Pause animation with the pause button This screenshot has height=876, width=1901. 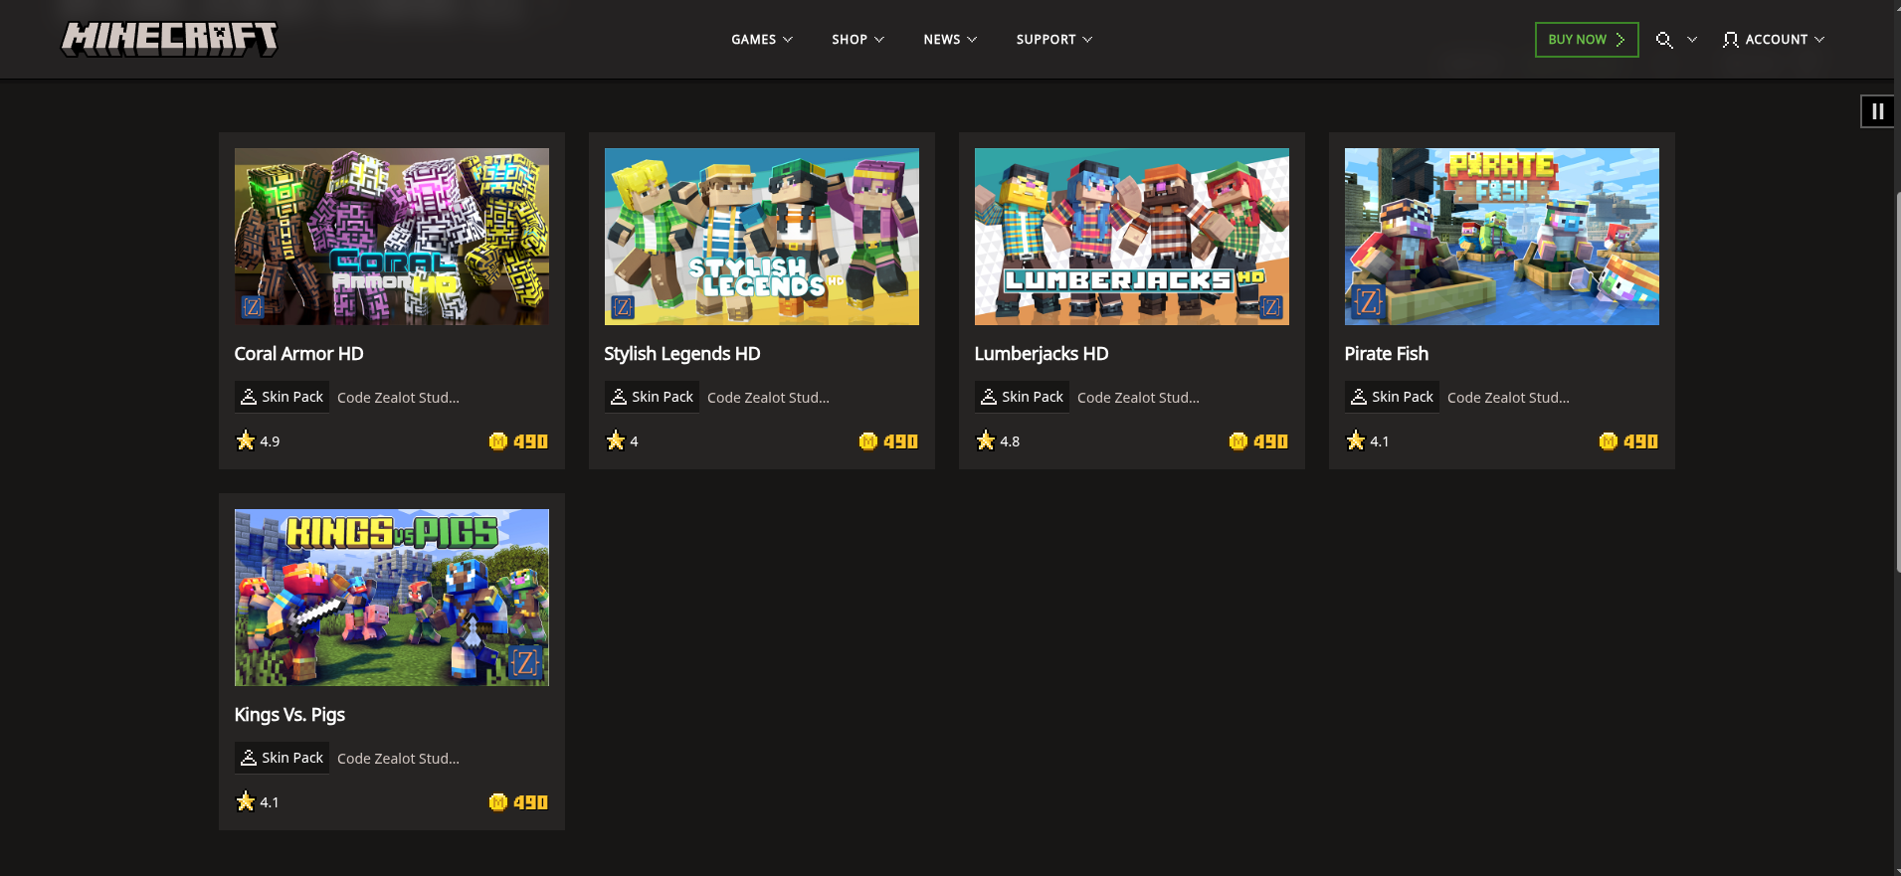[1877, 111]
